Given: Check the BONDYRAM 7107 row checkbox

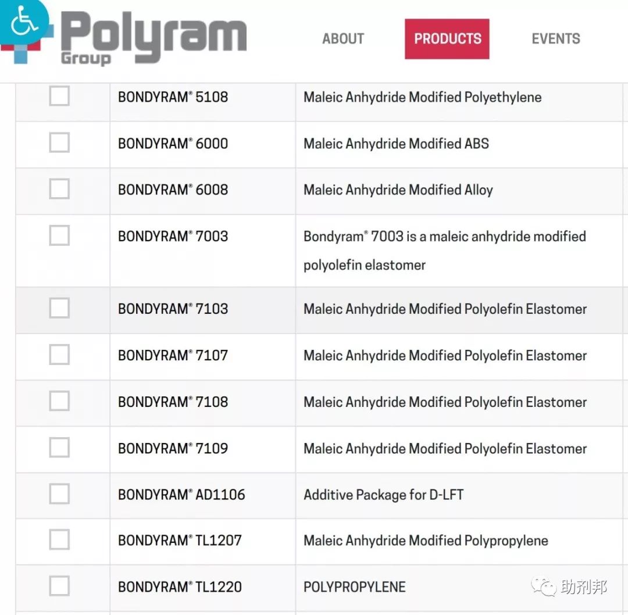Looking at the screenshot, I should coord(59,355).
